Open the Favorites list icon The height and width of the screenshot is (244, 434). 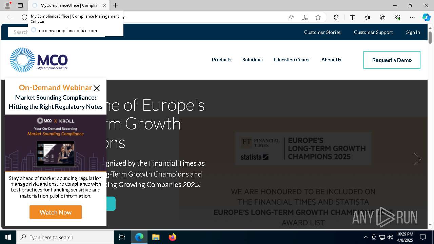pyautogui.click(x=368, y=17)
